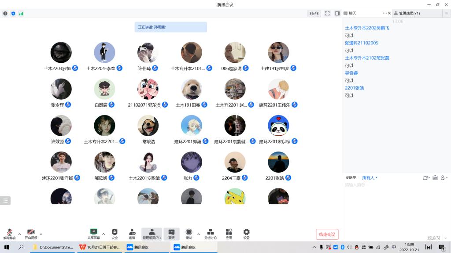Open the send options arrow next to 发送(S)
Screen dimensions: 451x253
(x=443, y=238)
